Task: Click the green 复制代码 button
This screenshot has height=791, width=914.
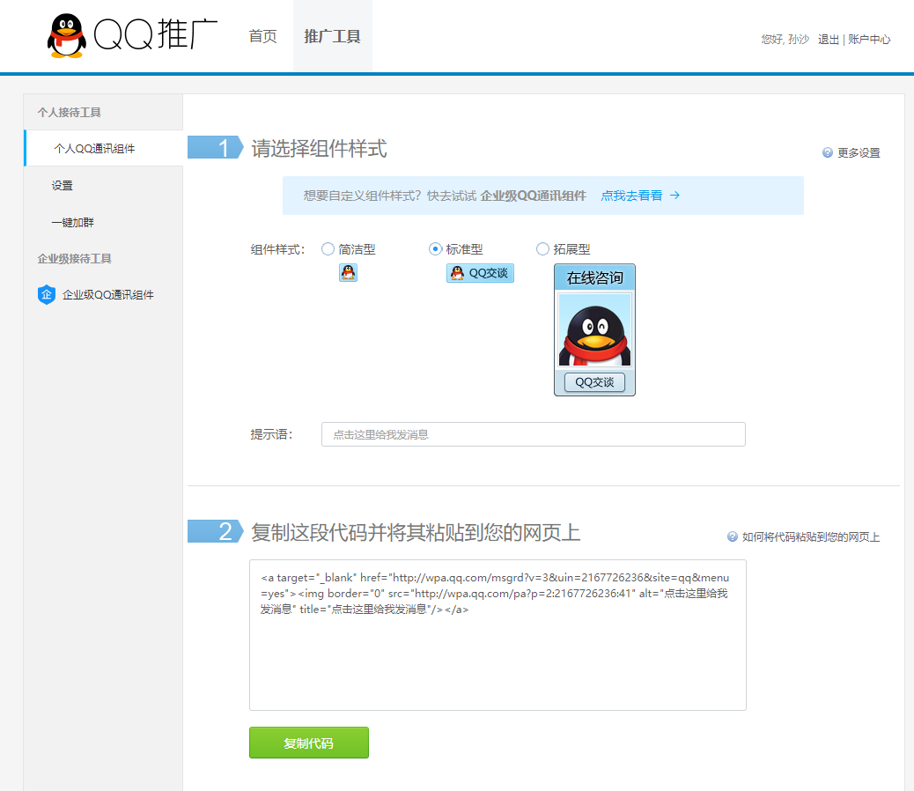Action: [x=309, y=743]
